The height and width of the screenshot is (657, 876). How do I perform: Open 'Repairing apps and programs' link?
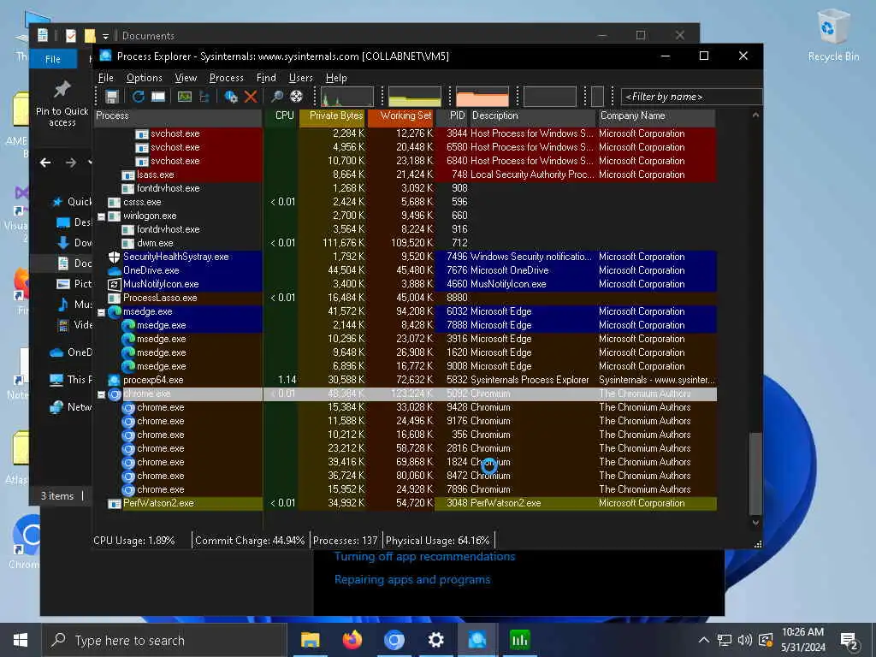pos(412,580)
